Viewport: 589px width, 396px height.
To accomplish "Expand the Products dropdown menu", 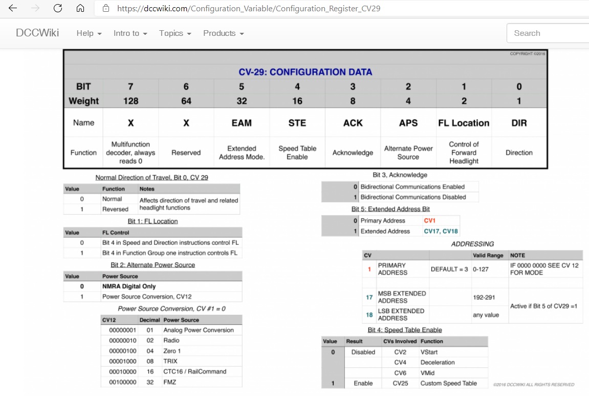I will (x=224, y=33).
